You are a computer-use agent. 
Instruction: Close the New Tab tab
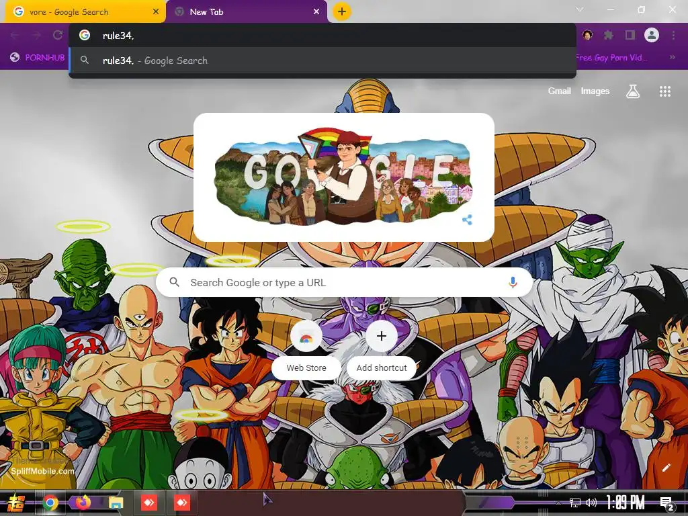[316, 11]
